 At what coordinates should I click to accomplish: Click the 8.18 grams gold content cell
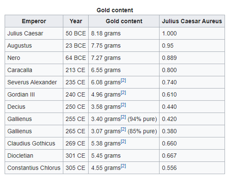[106, 33]
